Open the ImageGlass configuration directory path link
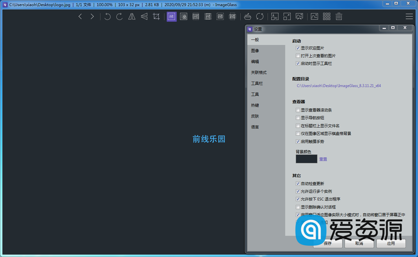 [x=339, y=86]
